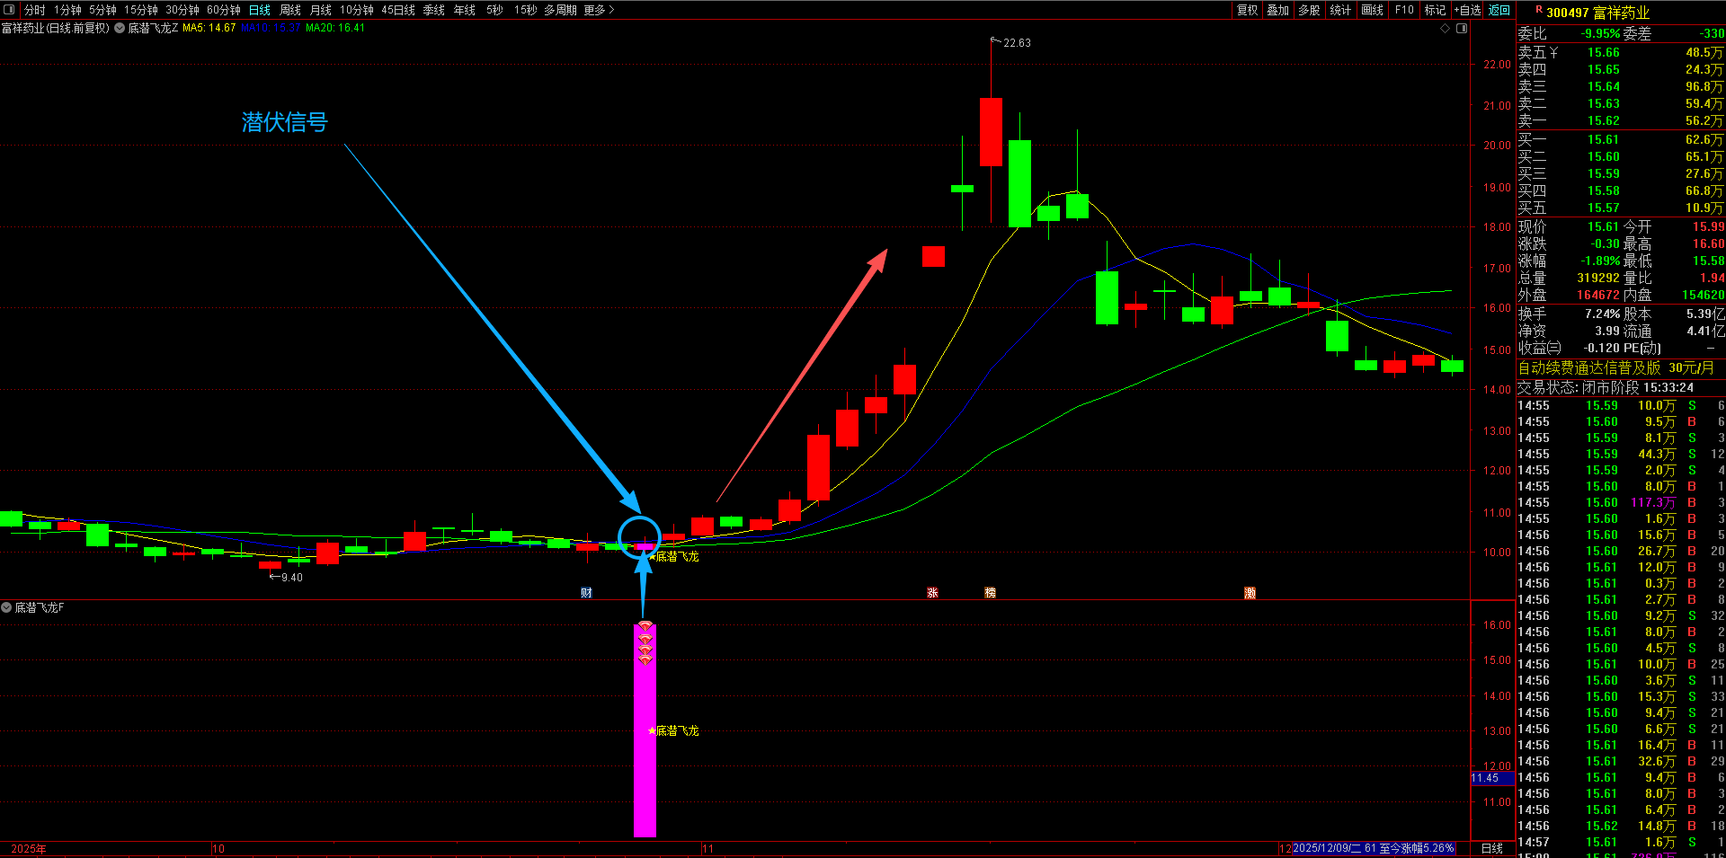Click the magenta 底潜飞龙 signal bar
The image size is (1726, 858).
645,730
